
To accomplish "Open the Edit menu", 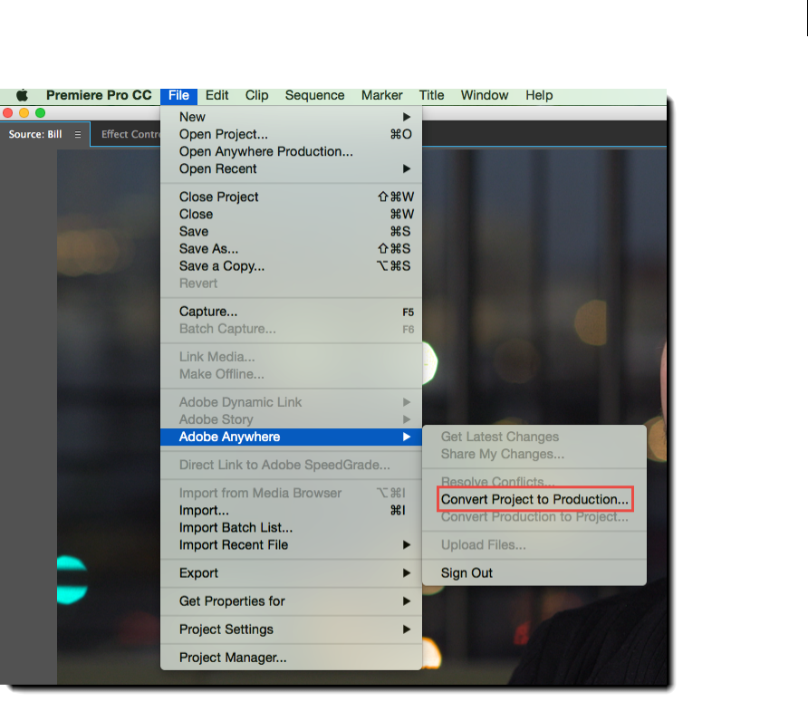I will click(x=216, y=95).
